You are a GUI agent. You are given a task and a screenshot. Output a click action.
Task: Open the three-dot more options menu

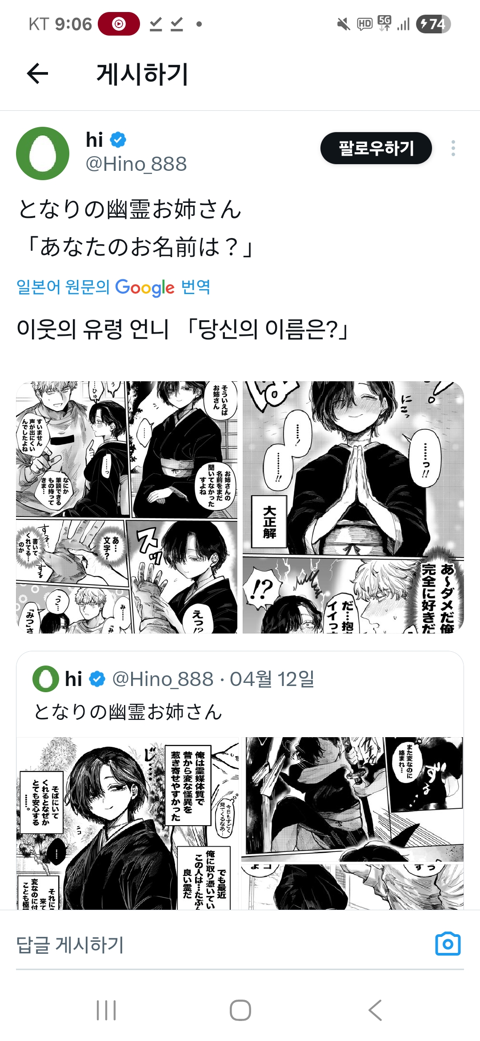453,148
